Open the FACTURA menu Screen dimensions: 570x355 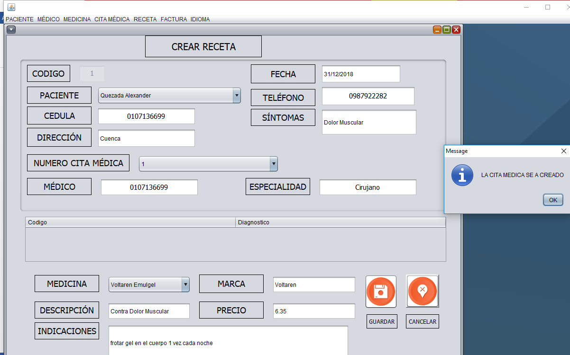pos(174,19)
